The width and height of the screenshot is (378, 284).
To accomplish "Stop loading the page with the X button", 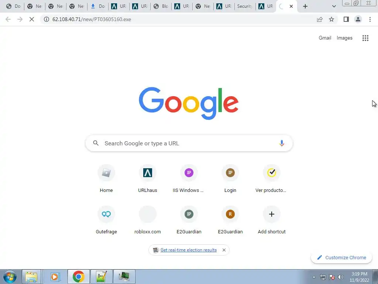I will (32, 19).
